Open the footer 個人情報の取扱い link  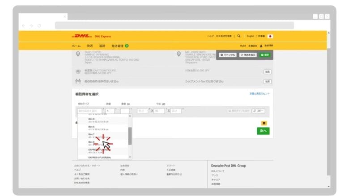[129, 174]
